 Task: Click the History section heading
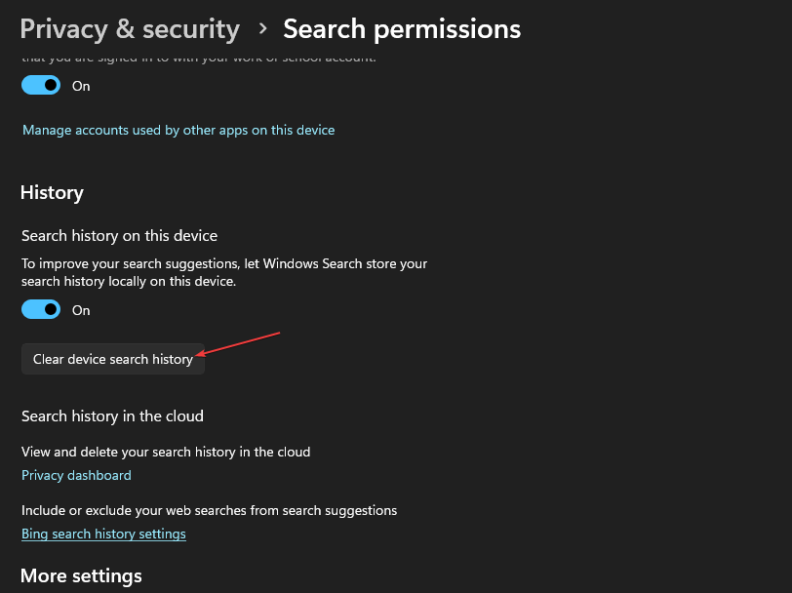pos(52,192)
